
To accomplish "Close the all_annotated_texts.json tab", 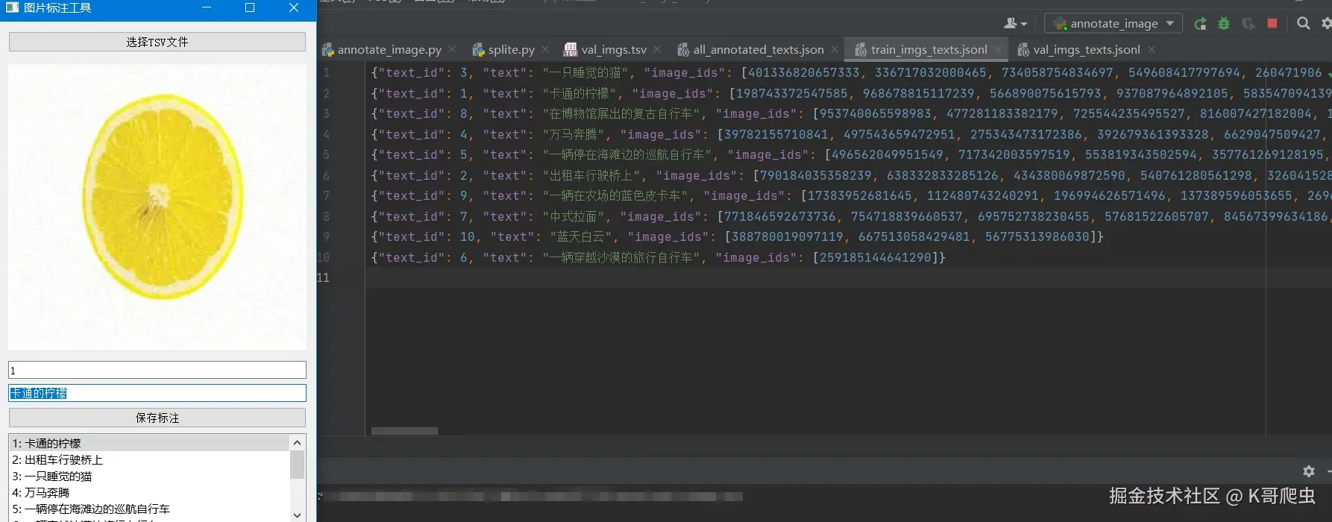I will [835, 49].
